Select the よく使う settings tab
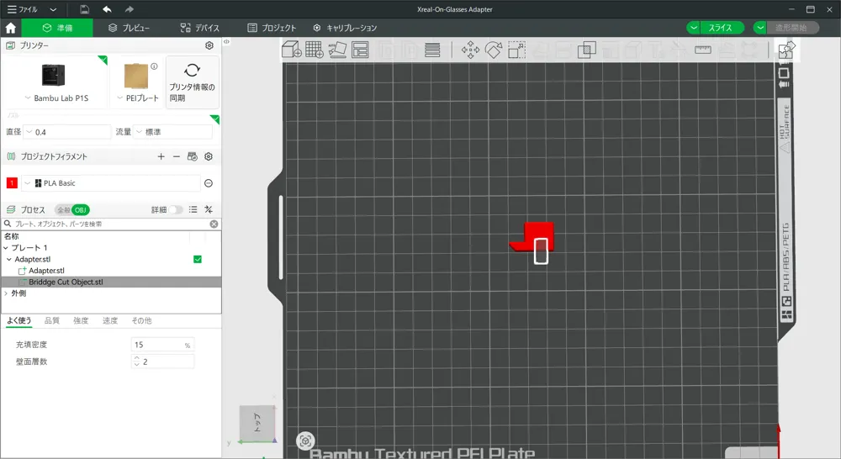 [x=19, y=320]
